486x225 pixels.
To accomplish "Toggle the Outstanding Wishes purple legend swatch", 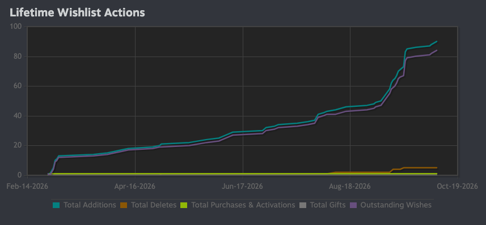I will (x=353, y=205).
